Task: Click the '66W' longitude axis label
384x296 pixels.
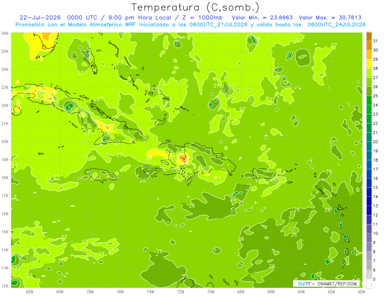Action: click(271, 292)
